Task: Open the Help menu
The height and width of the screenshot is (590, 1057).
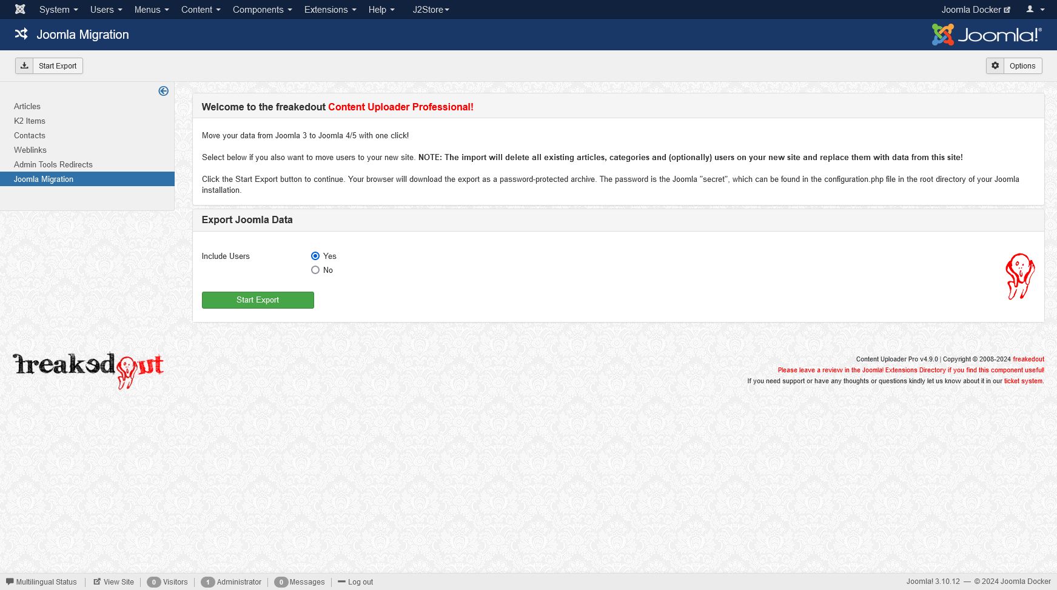Action: coord(381,10)
